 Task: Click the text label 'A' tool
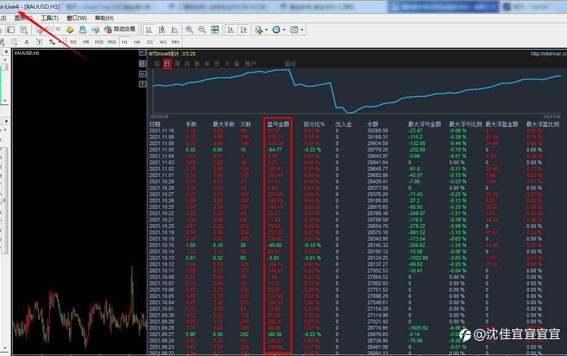point(26,42)
